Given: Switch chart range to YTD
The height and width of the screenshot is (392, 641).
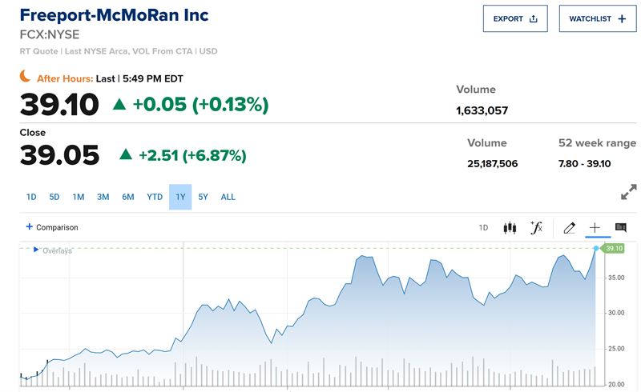Looking at the screenshot, I should pos(155,197).
